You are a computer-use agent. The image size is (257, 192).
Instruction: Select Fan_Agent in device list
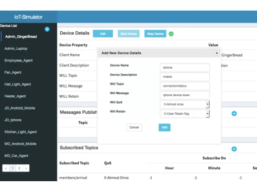[x=13, y=72]
